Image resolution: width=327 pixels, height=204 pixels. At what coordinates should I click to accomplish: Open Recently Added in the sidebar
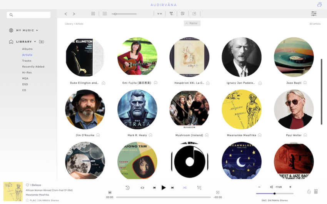pyautogui.click(x=33, y=66)
